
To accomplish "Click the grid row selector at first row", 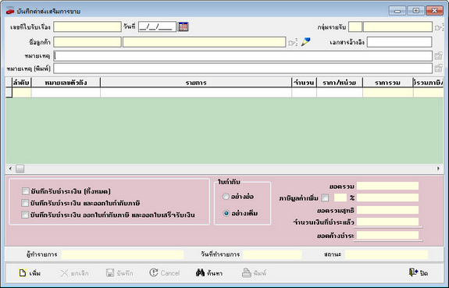I will [9, 92].
